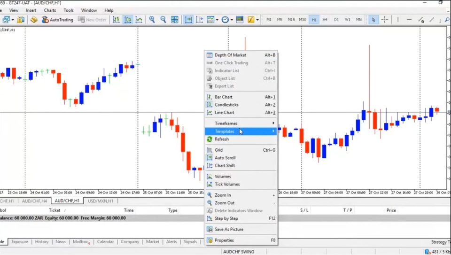451x255 pixels.
Task: Open Properties from context menu
Action: 241,240
